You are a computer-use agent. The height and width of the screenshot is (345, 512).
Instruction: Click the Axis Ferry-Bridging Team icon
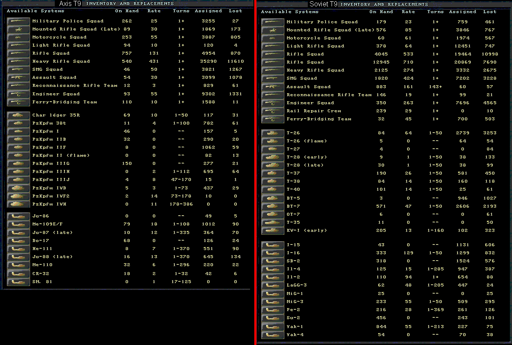tap(18, 102)
